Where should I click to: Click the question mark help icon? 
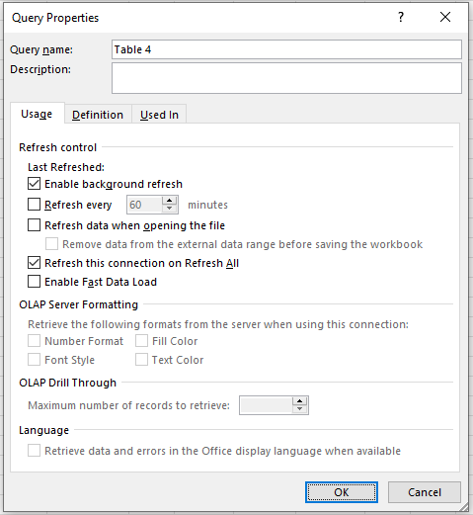(401, 17)
